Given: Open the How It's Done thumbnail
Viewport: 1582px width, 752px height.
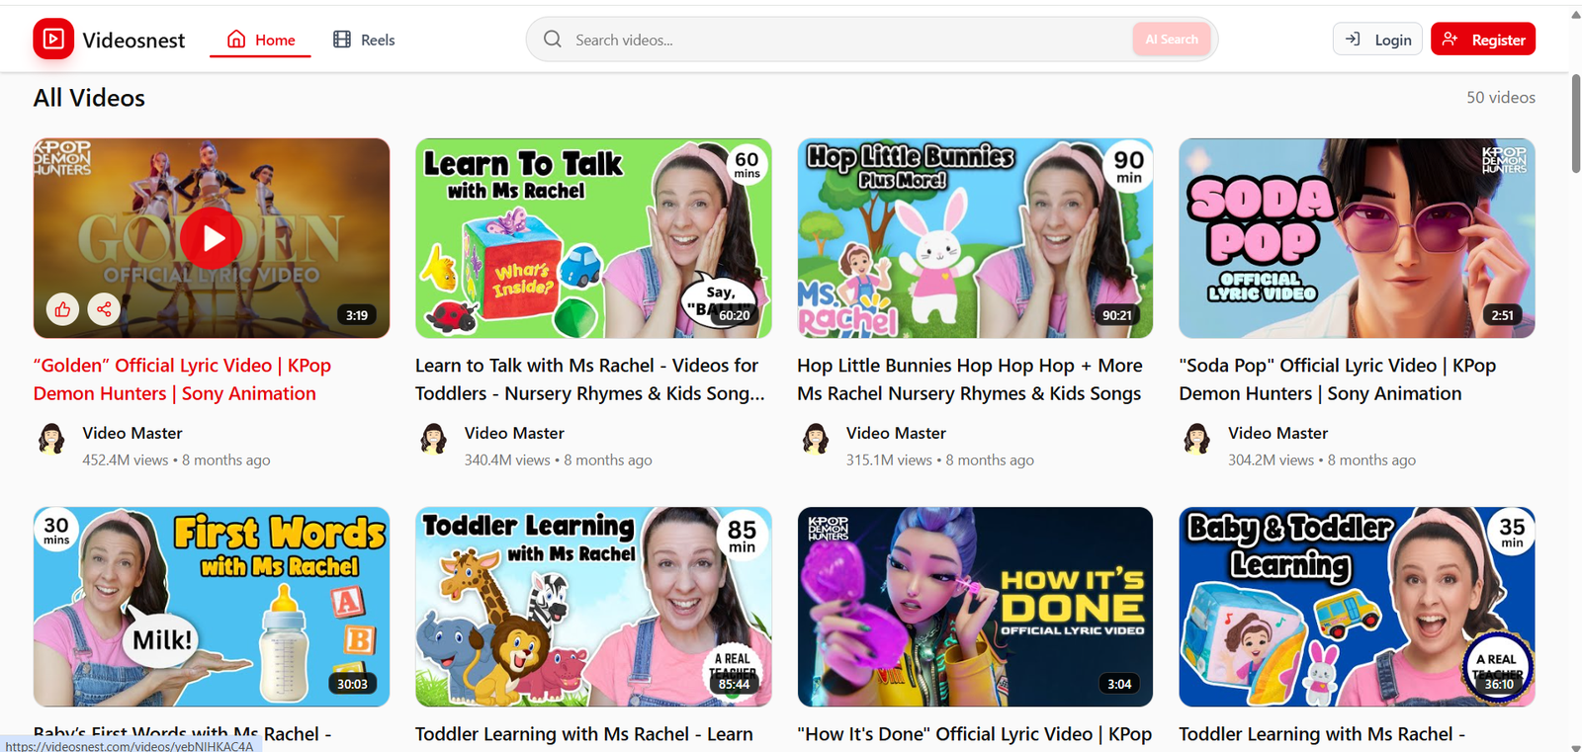Looking at the screenshot, I should click(x=975, y=607).
